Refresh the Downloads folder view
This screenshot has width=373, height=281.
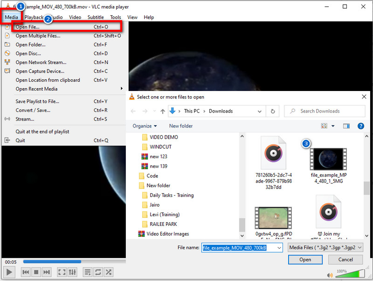tap(273, 111)
